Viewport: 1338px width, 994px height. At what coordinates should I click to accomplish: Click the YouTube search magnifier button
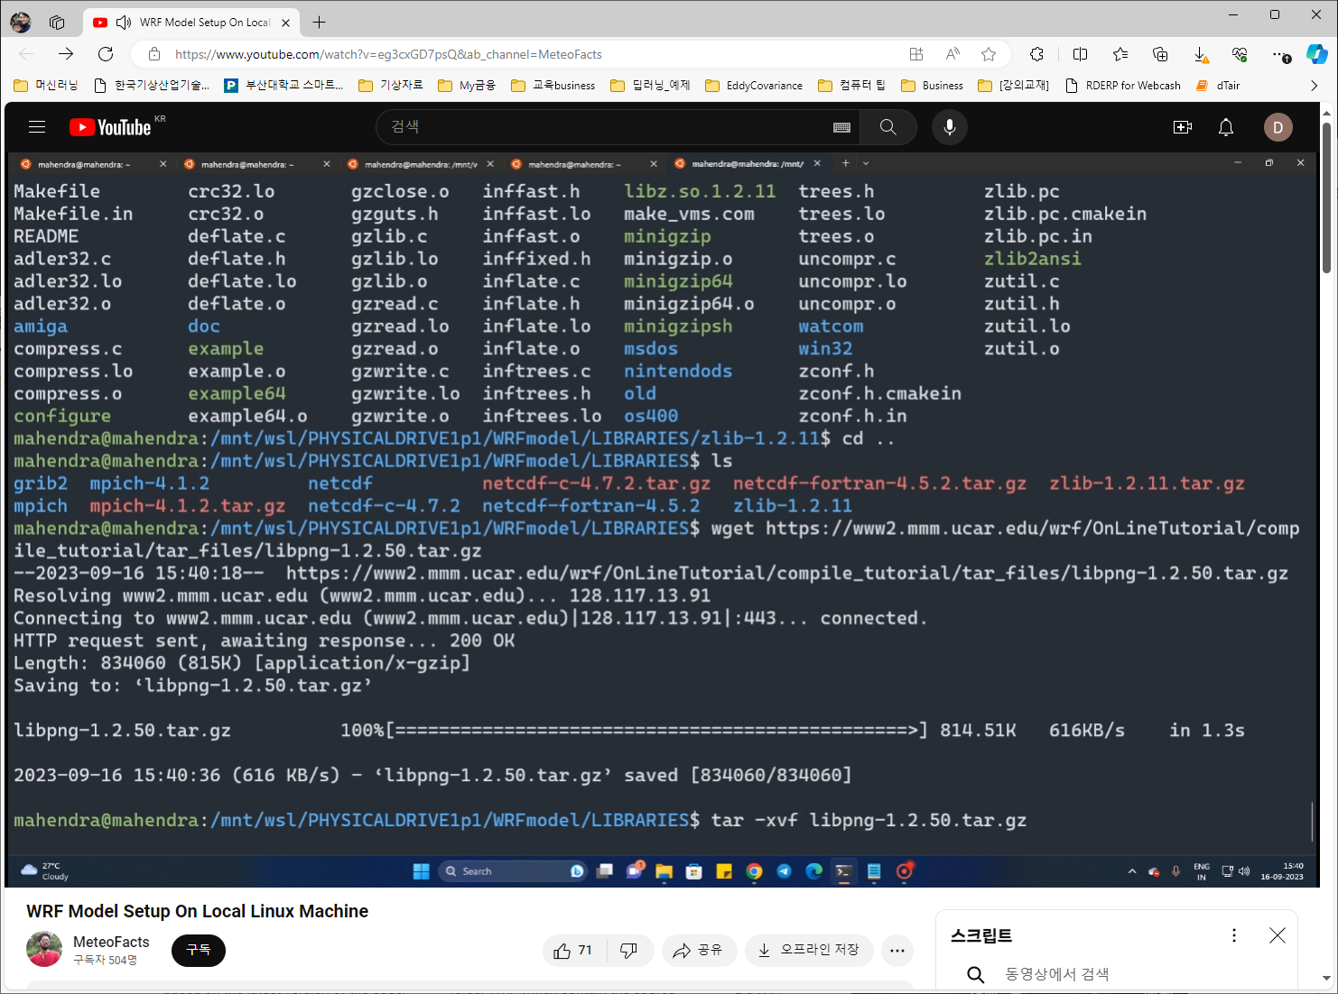tap(888, 127)
